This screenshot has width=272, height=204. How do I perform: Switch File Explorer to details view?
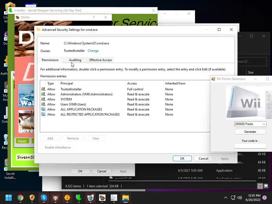(260, 186)
